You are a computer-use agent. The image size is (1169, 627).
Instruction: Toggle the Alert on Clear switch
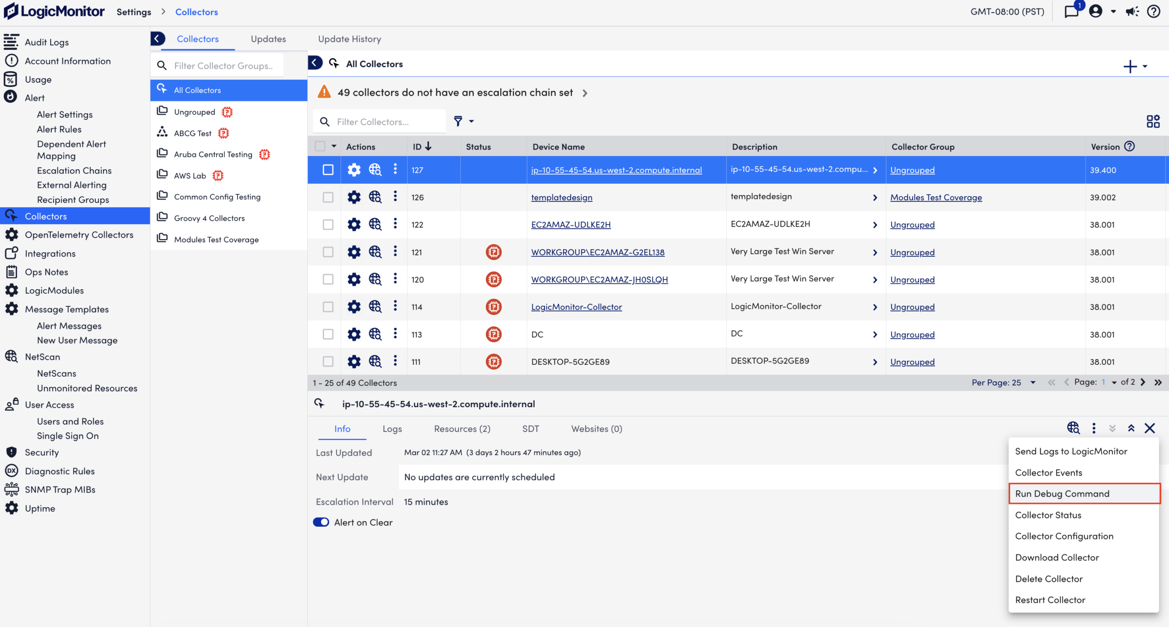(321, 522)
